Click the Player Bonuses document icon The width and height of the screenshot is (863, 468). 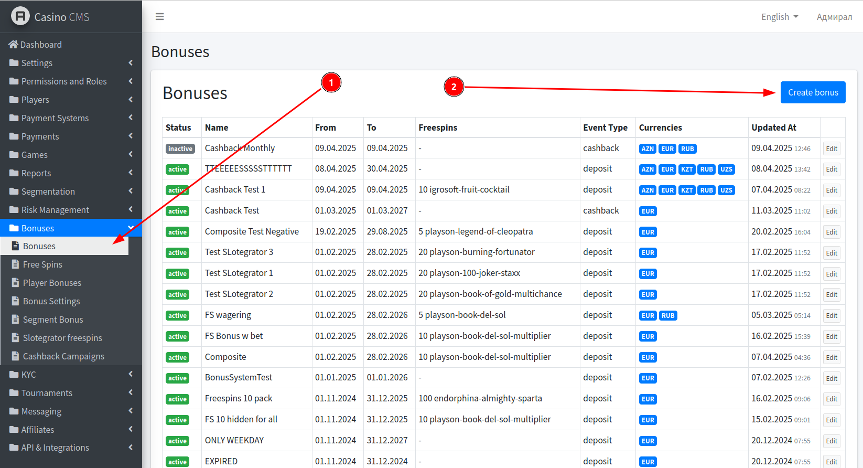(16, 283)
